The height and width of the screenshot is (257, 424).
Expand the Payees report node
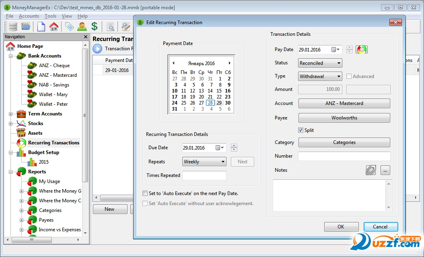click(21, 220)
